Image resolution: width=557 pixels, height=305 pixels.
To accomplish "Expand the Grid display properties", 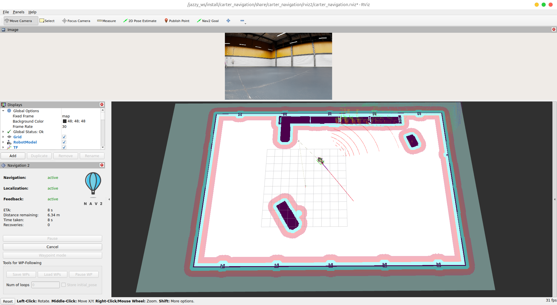I will pyautogui.click(x=3, y=137).
